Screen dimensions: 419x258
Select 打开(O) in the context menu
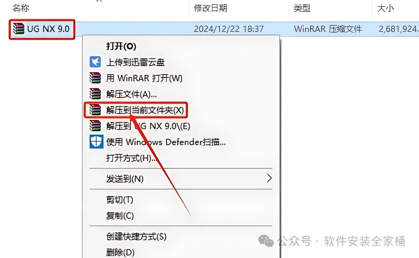point(121,46)
